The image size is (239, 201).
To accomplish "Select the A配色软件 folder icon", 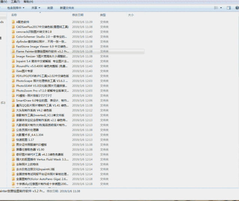I will pyautogui.click(x=13, y=22).
